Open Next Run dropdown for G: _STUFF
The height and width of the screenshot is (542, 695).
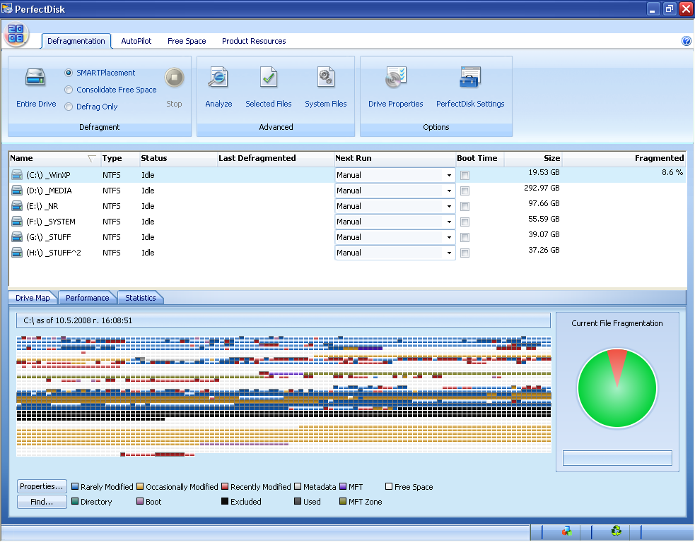coord(449,237)
